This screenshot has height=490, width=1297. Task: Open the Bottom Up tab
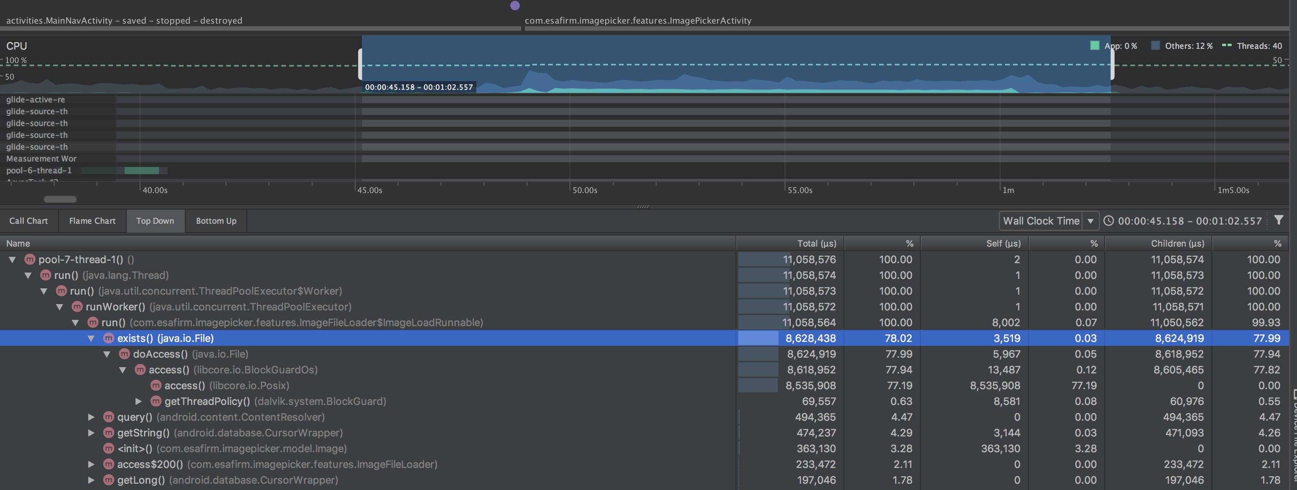[216, 221]
